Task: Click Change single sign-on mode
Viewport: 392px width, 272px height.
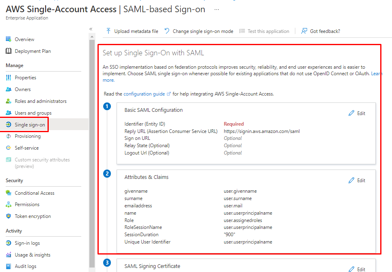Action: coord(199,31)
